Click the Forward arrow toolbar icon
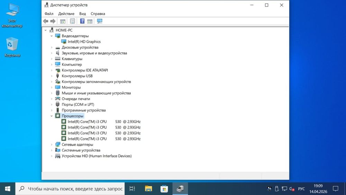This screenshot has height=195, width=346. [x=53, y=21]
